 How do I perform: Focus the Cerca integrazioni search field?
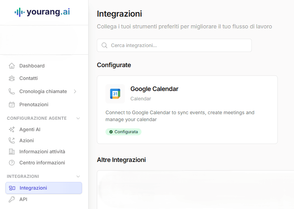(174, 45)
